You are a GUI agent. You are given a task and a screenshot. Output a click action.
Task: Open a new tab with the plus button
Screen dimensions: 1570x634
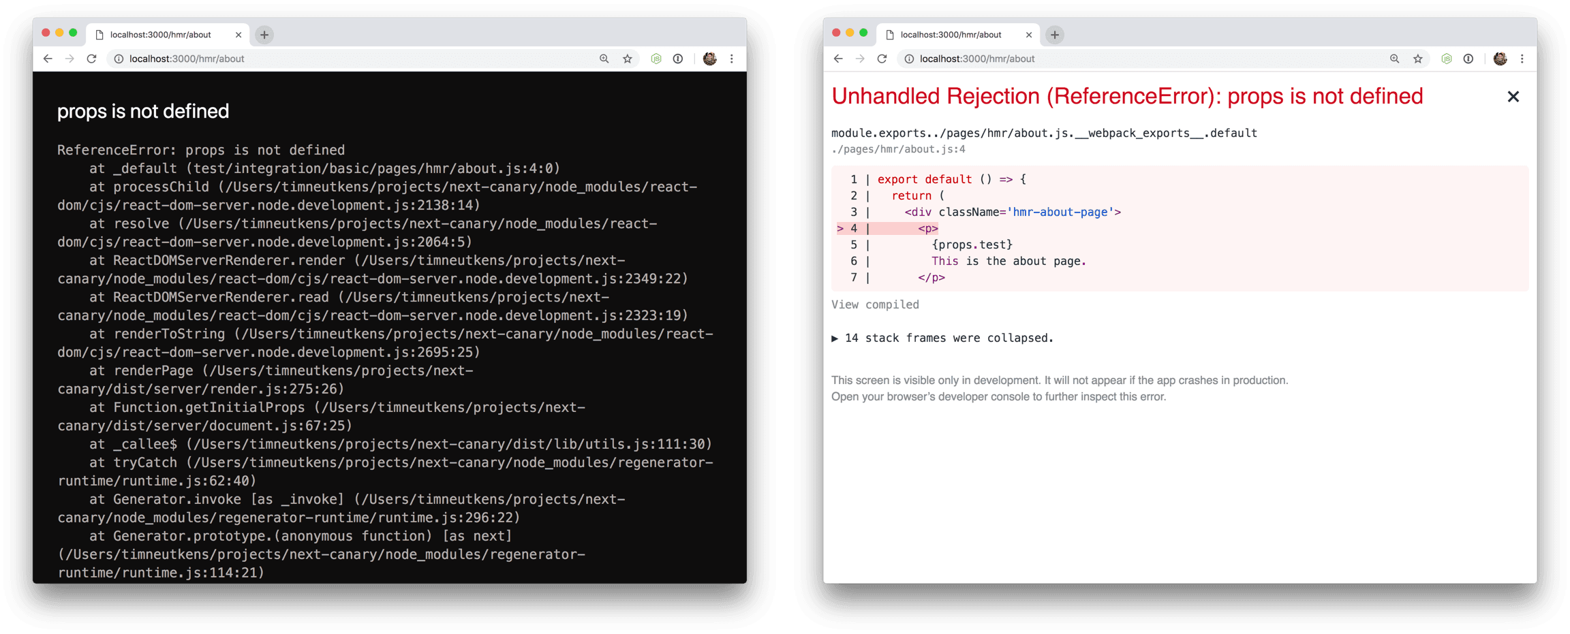[x=1054, y=35]
